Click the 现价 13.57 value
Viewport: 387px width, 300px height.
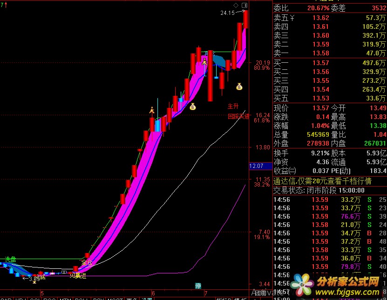pos(320,108)
